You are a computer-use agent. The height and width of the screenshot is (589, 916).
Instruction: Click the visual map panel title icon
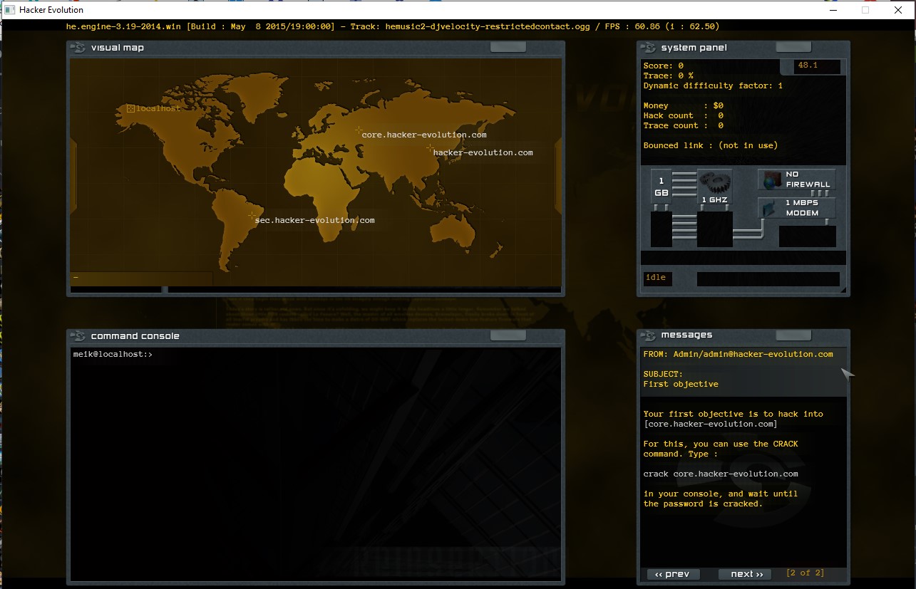point(78,48)
